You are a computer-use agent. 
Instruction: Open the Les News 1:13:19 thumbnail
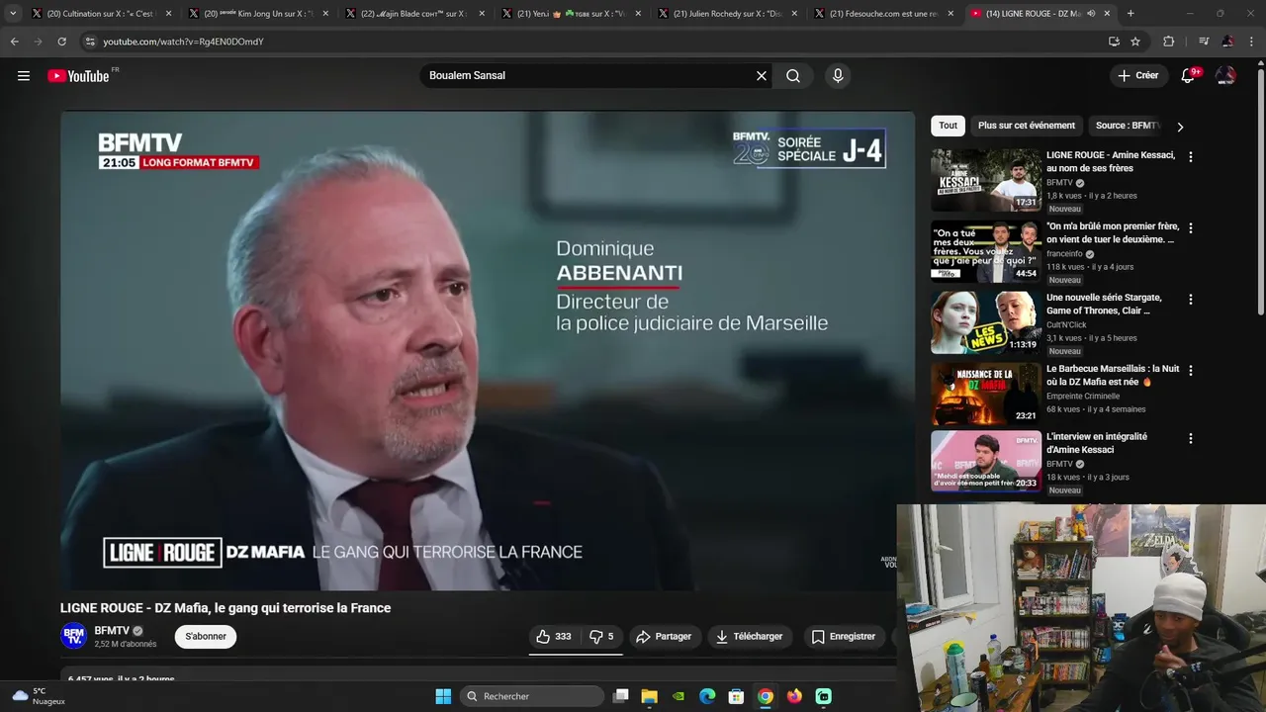(x=986, y=322)
